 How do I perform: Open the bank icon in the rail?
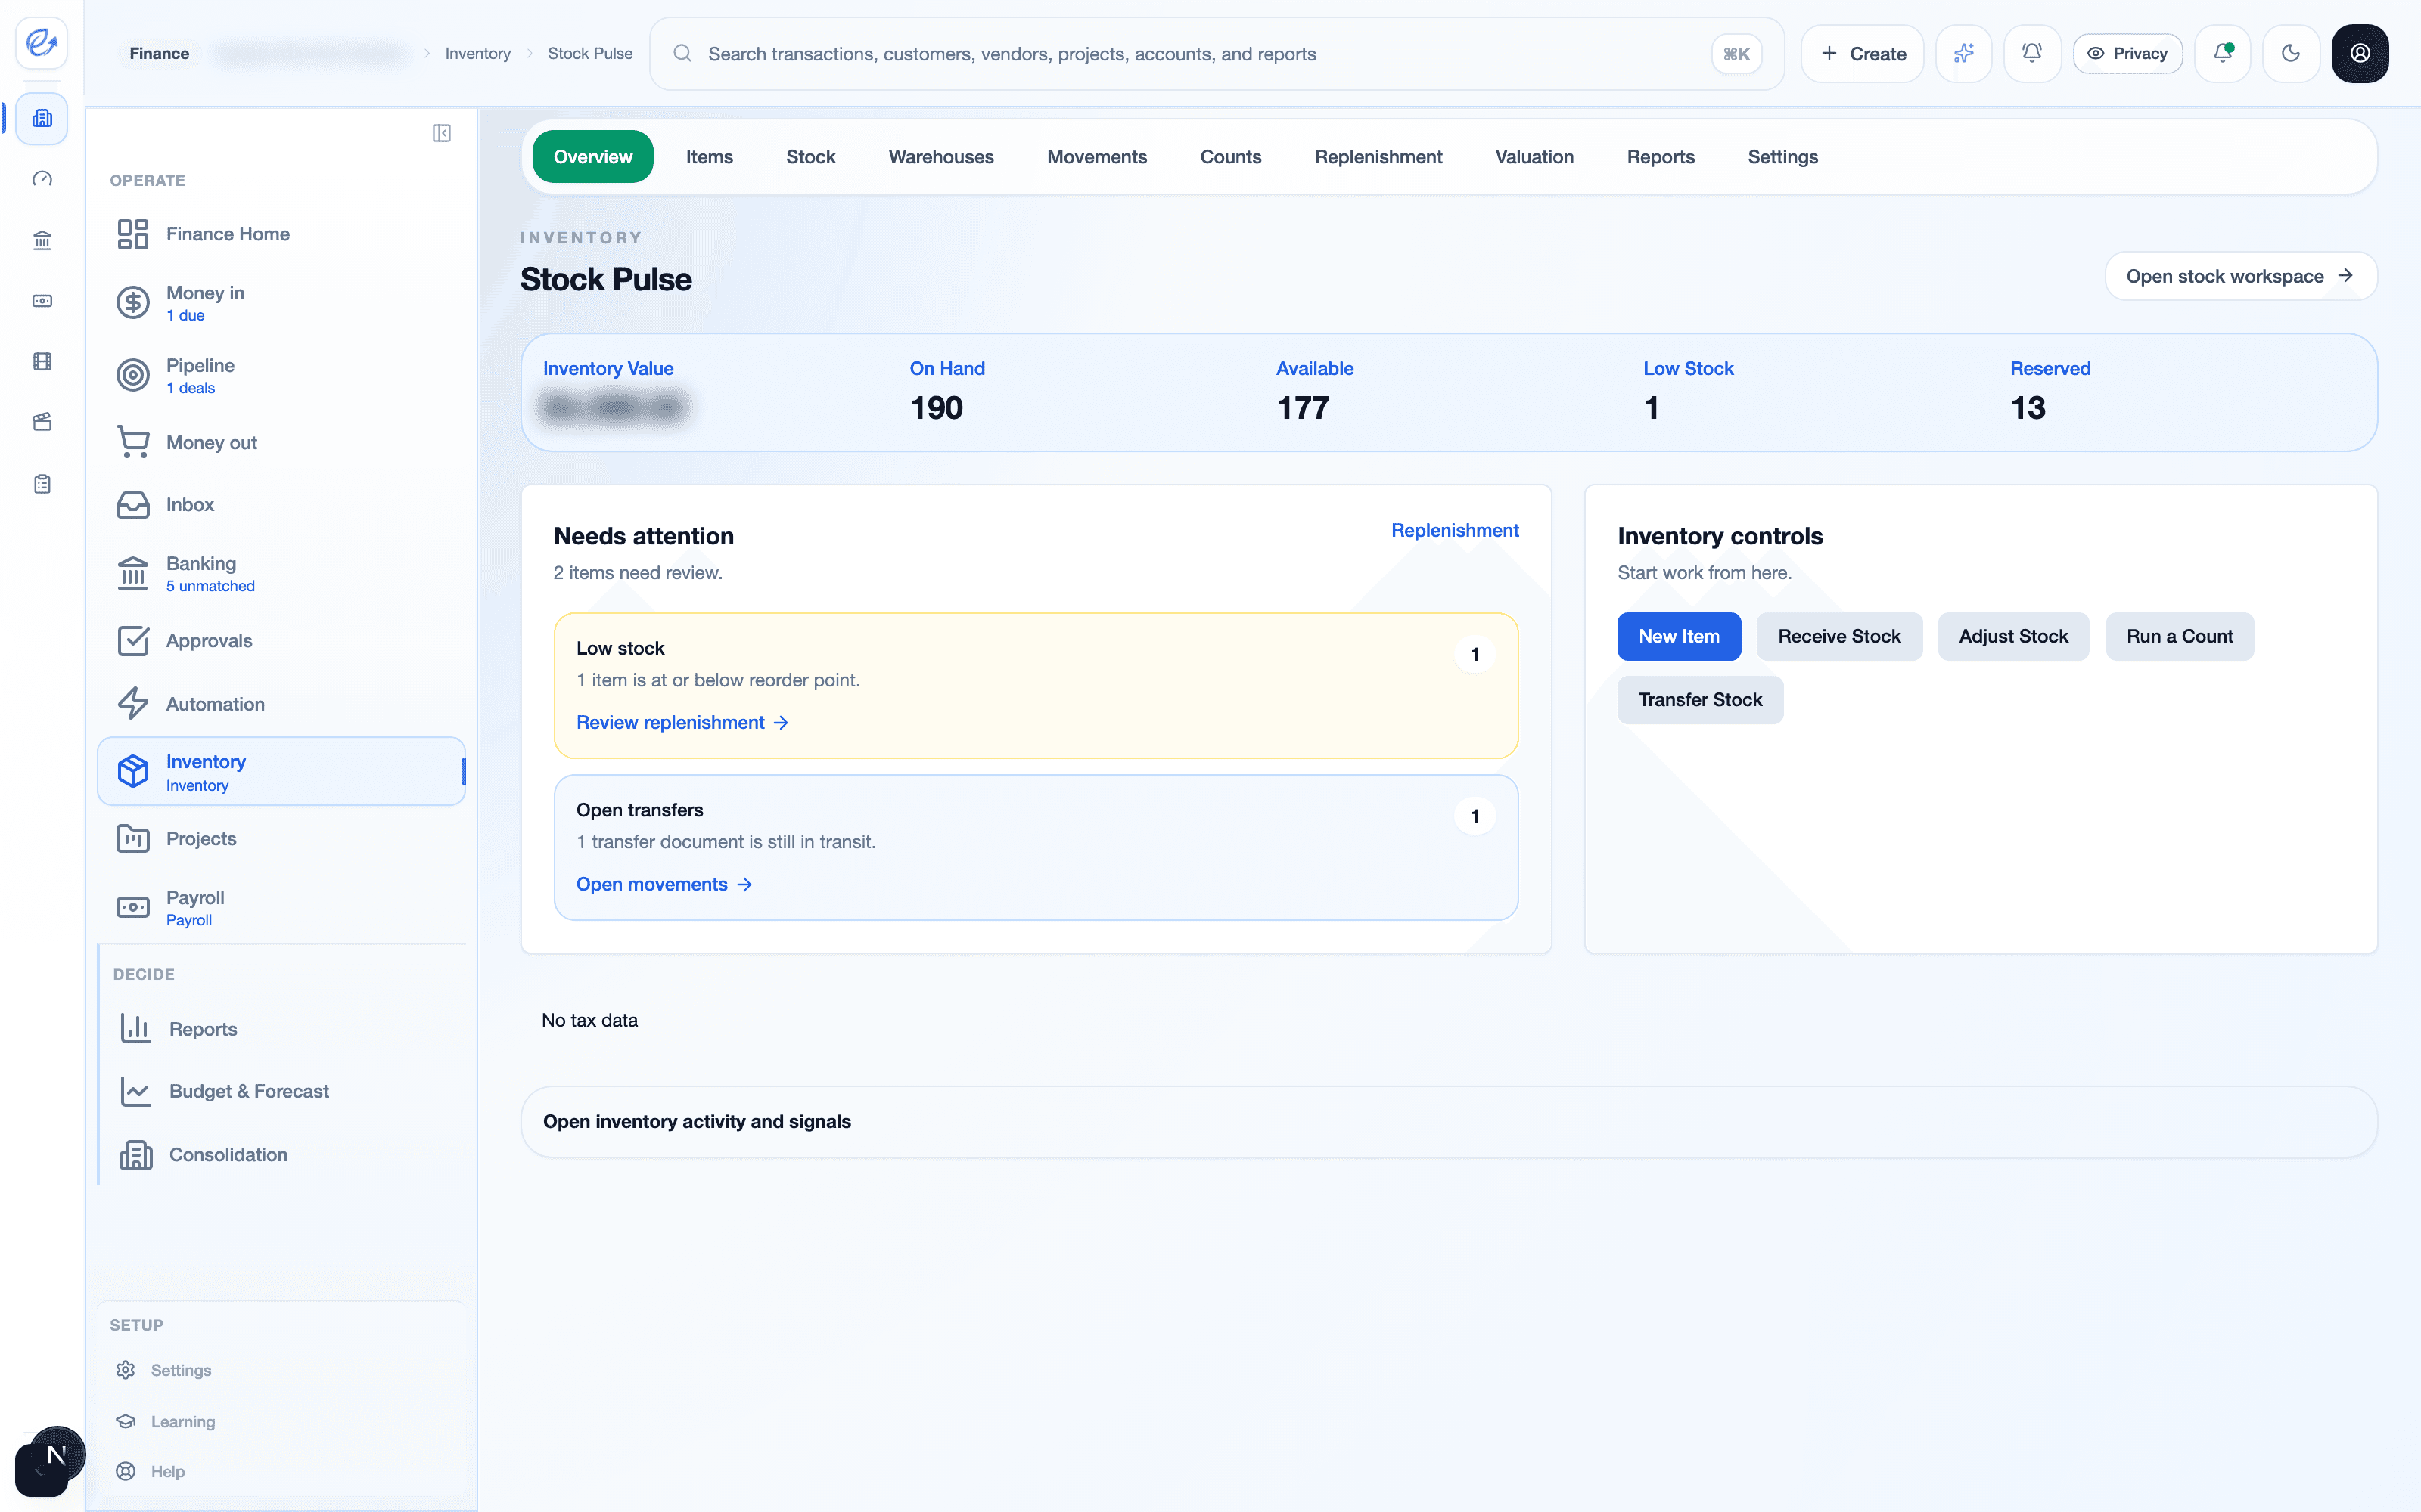[x=42, y=240]
